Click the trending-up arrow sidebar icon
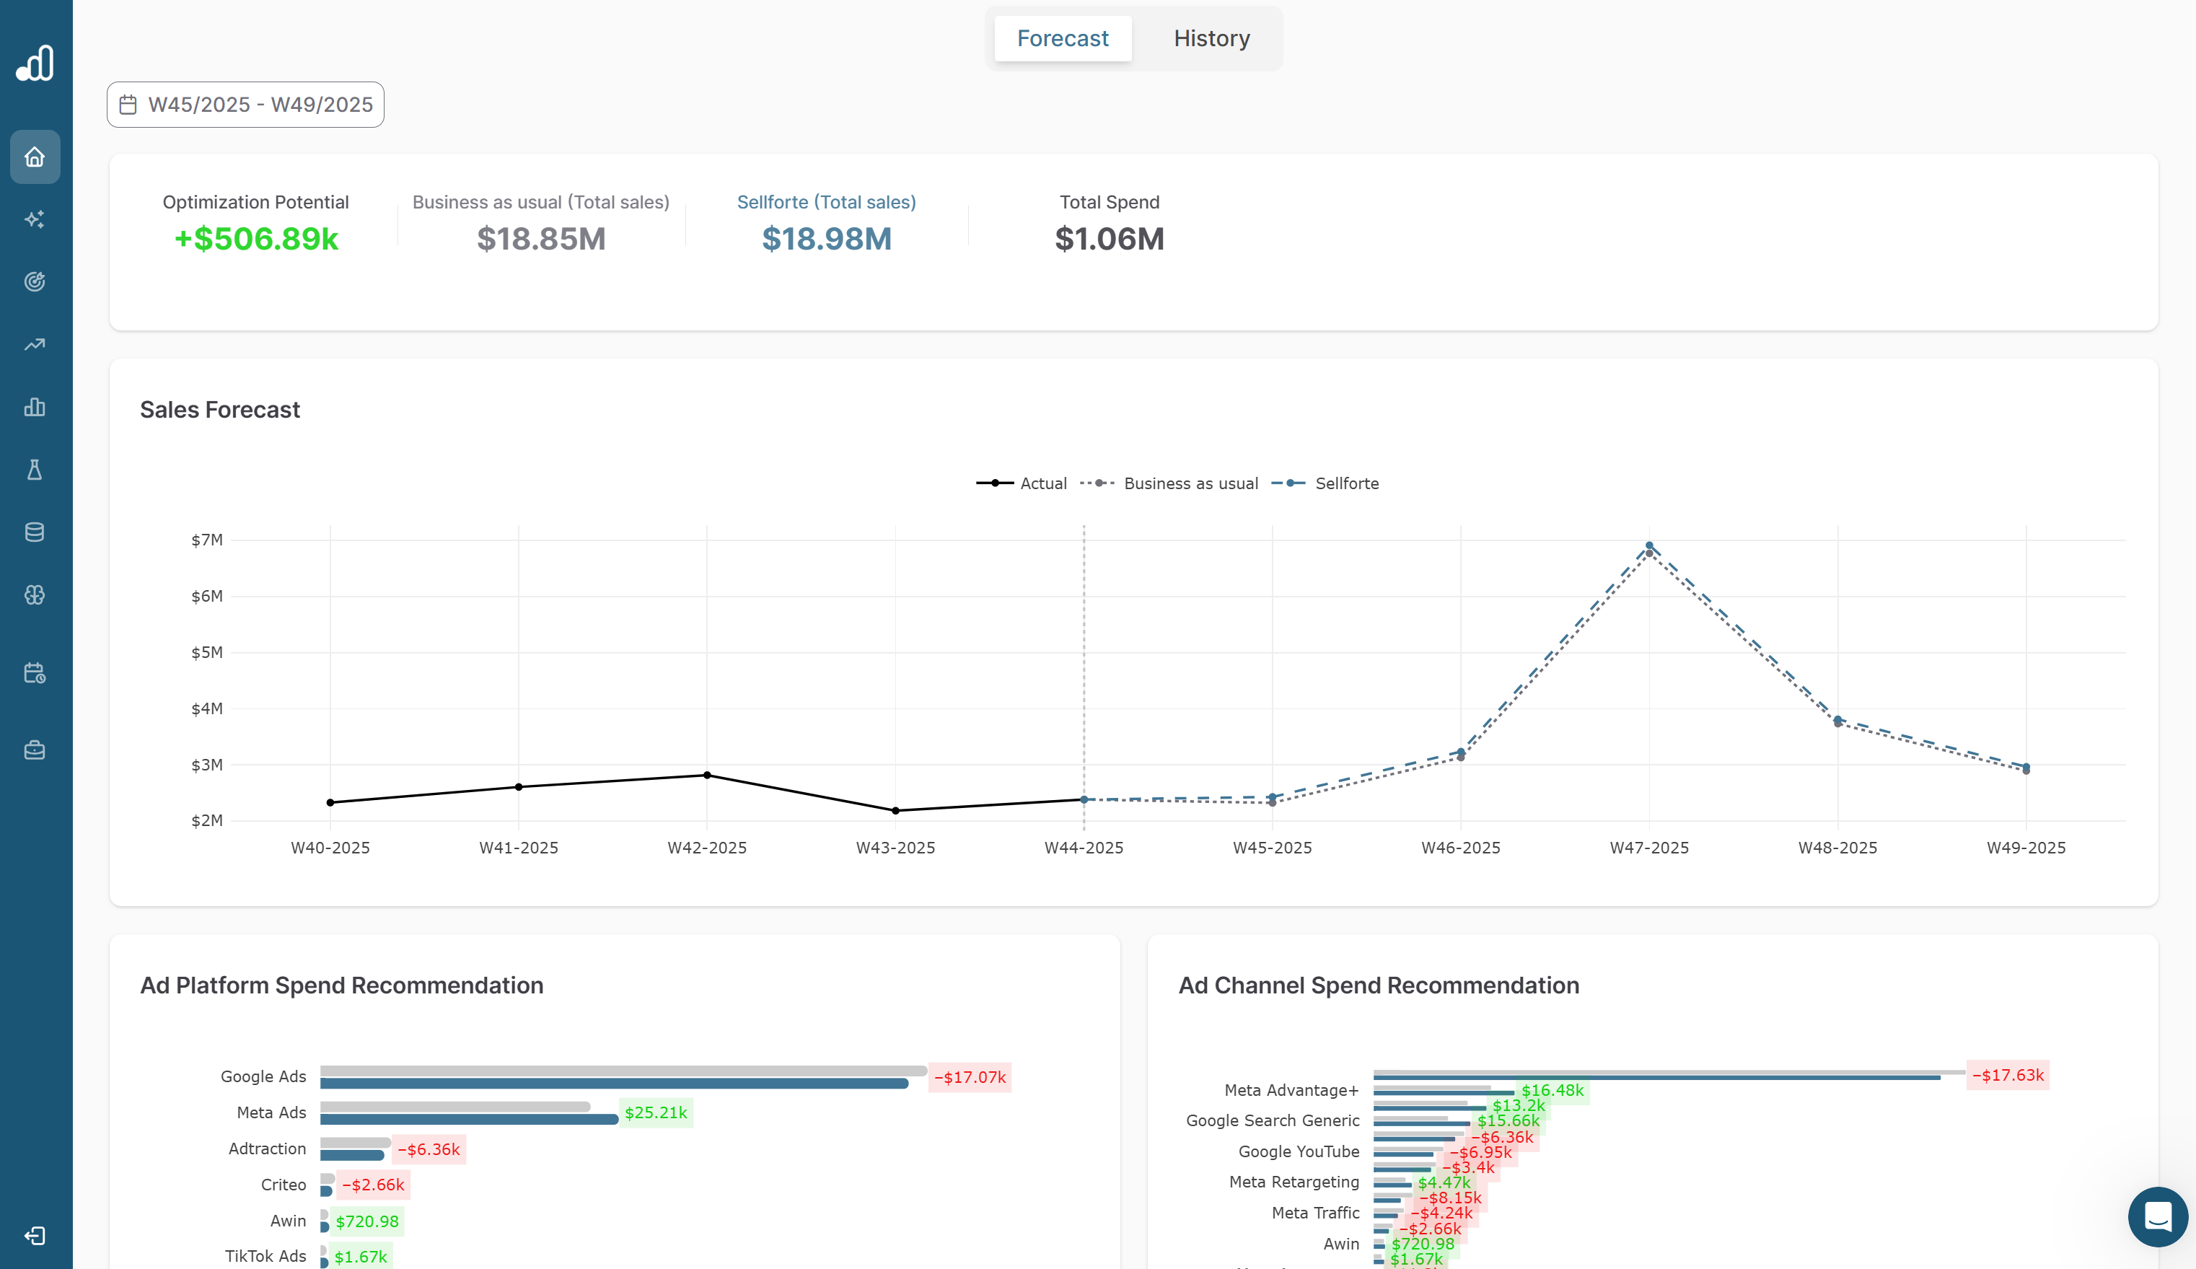This screenshot has height=1269, width=2196. [35, 344]
